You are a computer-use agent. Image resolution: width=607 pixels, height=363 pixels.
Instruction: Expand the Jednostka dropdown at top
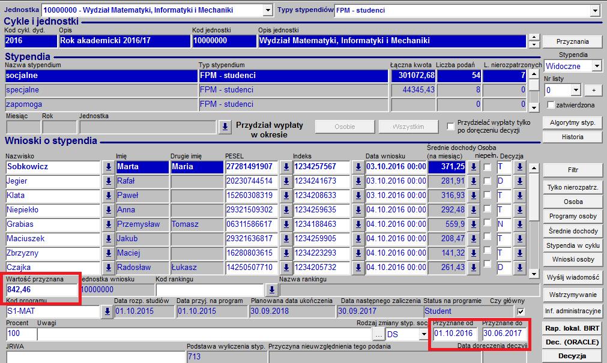(x=268, y=10)
